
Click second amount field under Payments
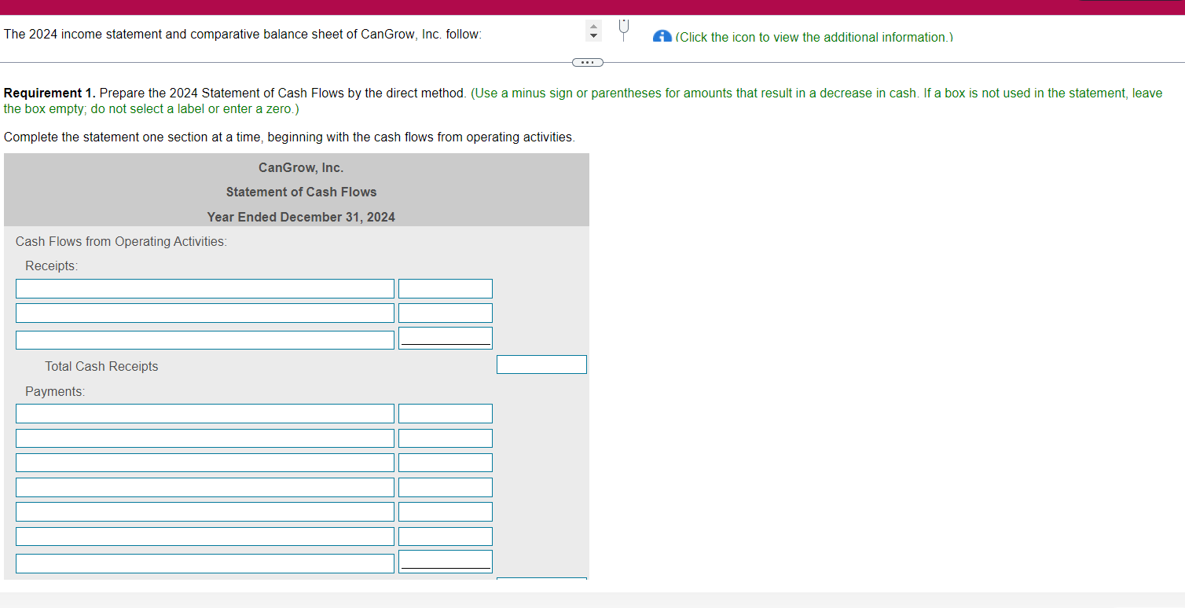click(x=446, y=438)
